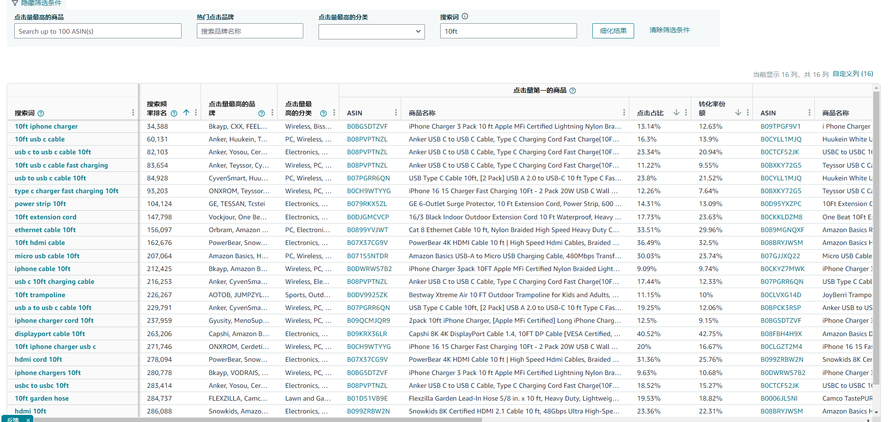Open second-product ASIN B0D95YXZPC

[781, 204]
